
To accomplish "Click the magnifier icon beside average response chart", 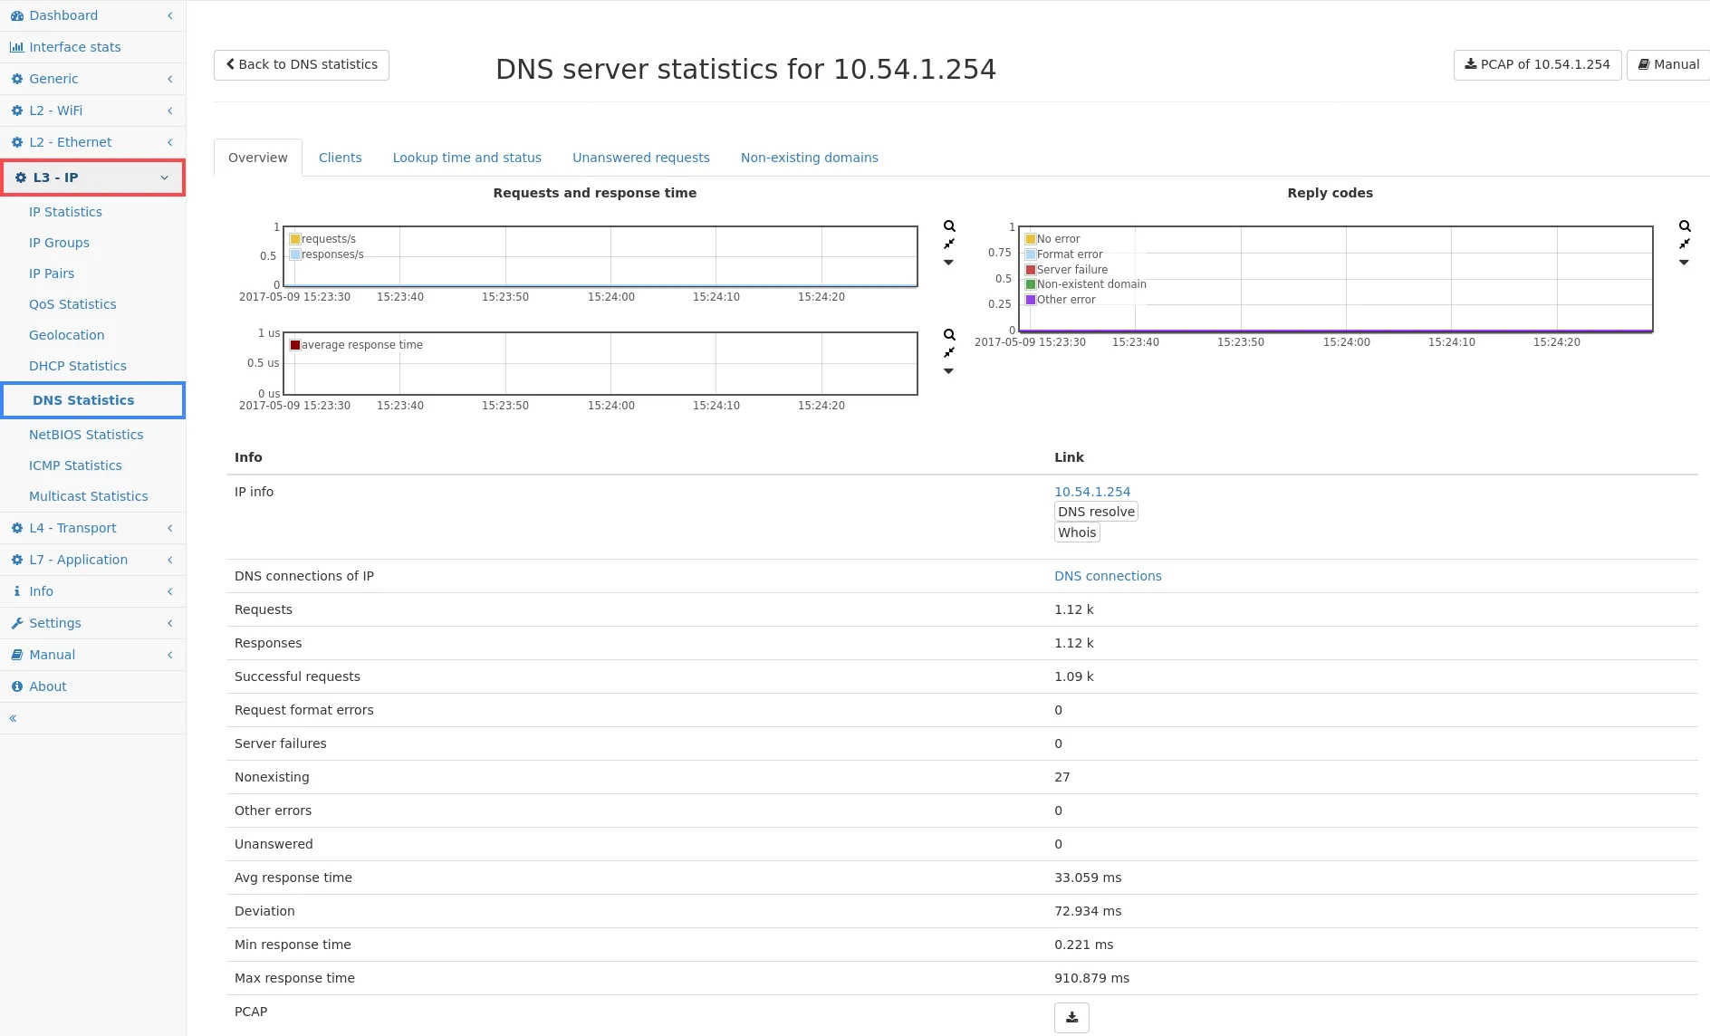I will pos(949,335).
